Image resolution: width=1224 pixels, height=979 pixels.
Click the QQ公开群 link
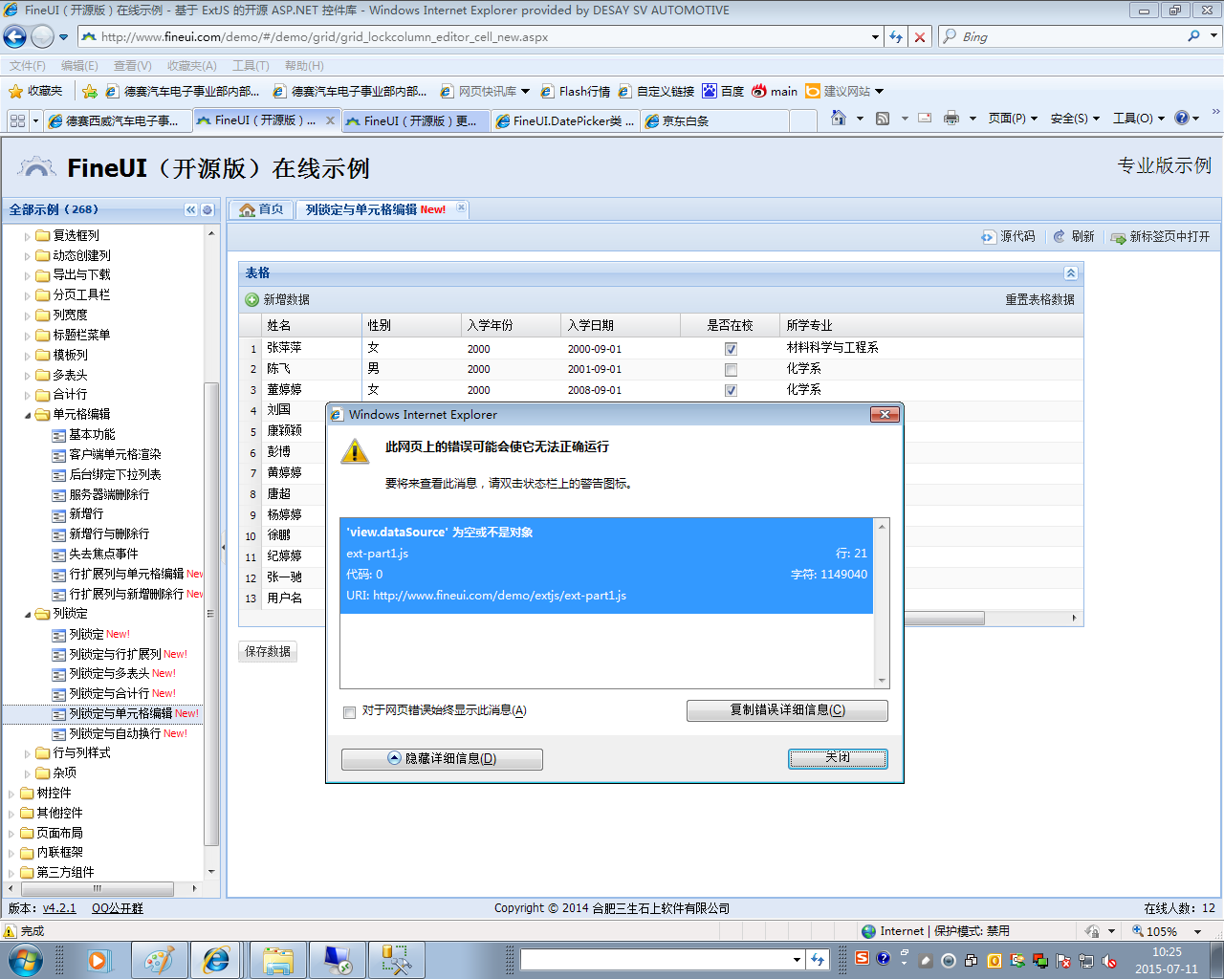click(x=117, y=908)
